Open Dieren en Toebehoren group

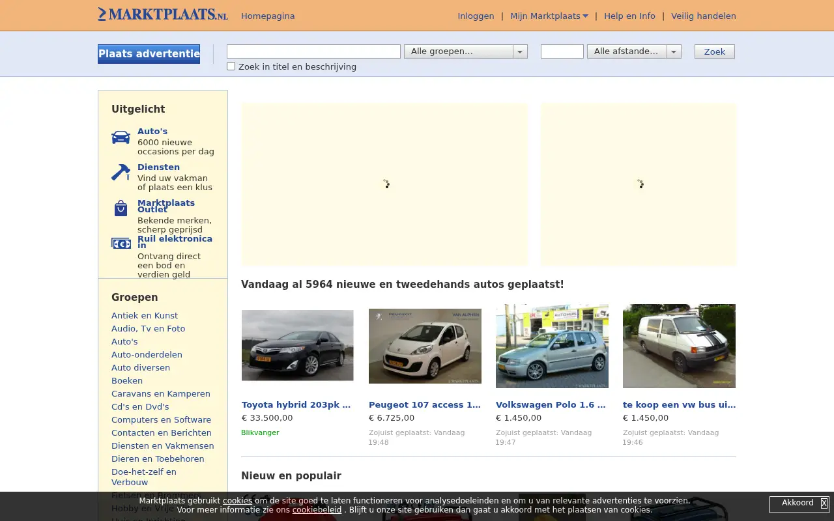point(158,458)
